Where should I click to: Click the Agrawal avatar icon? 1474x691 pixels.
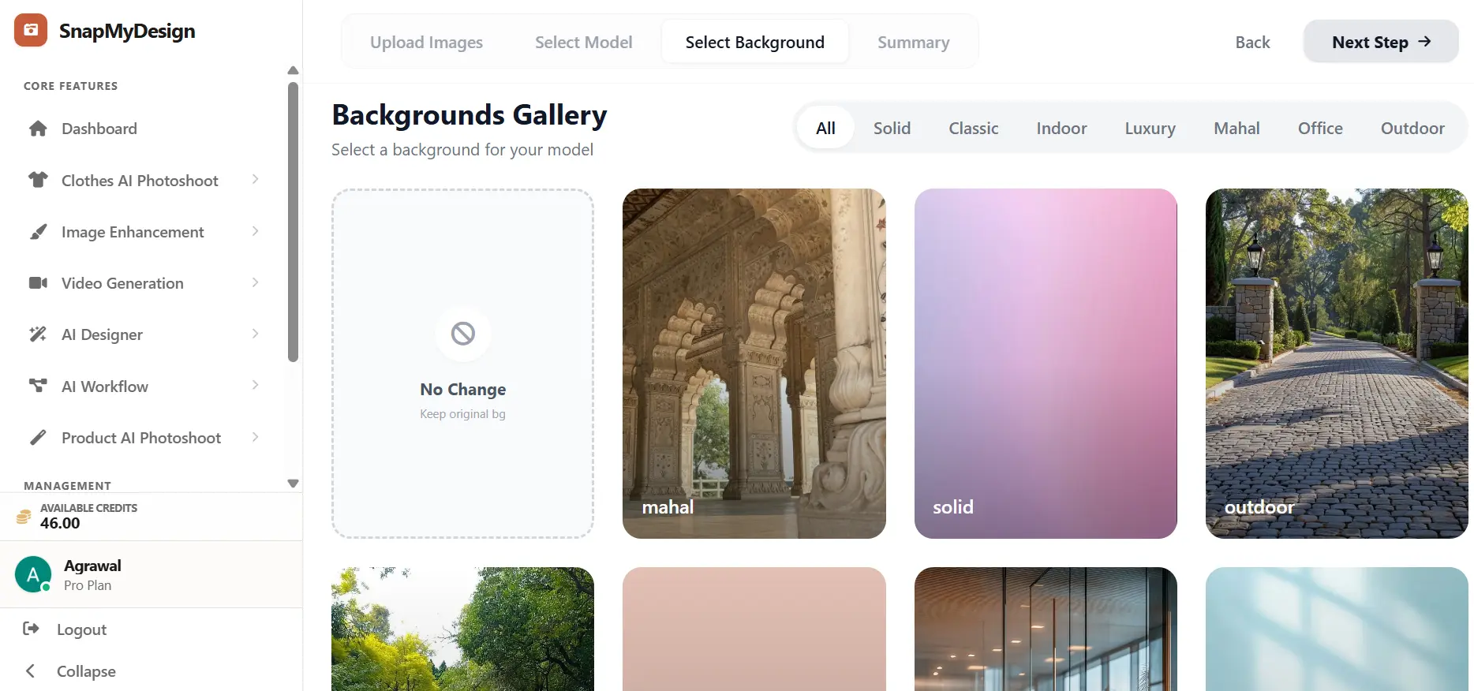pos(33,574)
